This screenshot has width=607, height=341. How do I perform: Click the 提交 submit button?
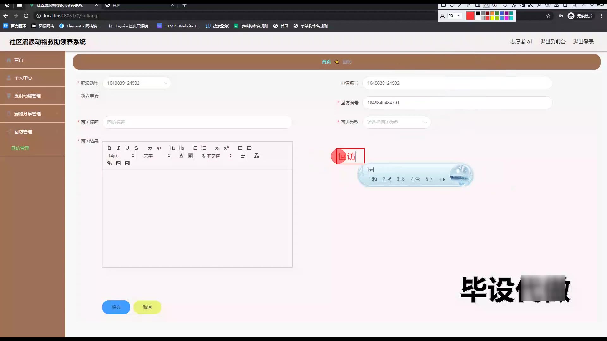116,307
